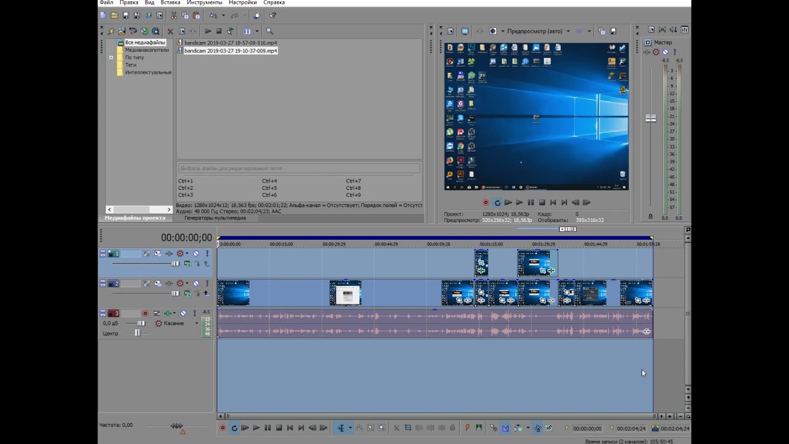This screenshot has width=789, height=444.
Task: Open edit tool dropdown in timeline toolbar
Action: point(350,428)
